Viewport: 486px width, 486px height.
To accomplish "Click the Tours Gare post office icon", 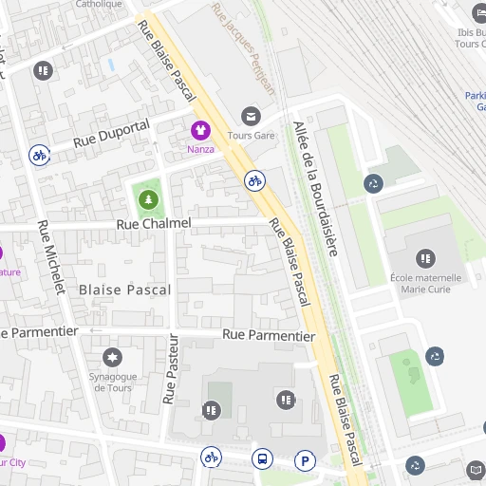I will click(251, 117).
